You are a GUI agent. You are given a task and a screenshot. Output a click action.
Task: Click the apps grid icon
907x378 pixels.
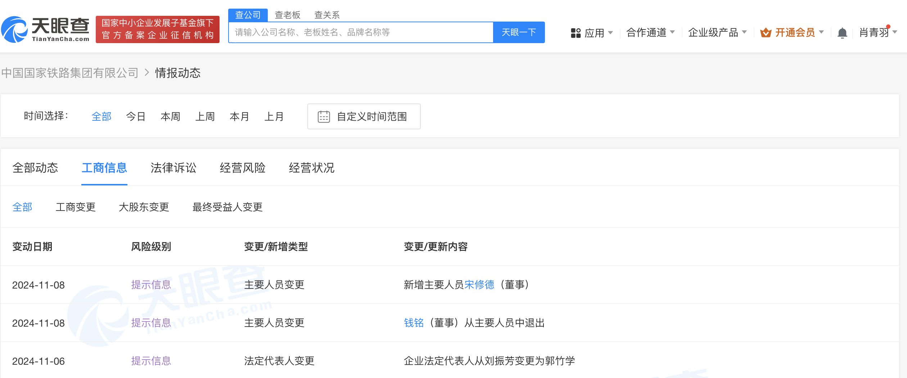576,33
